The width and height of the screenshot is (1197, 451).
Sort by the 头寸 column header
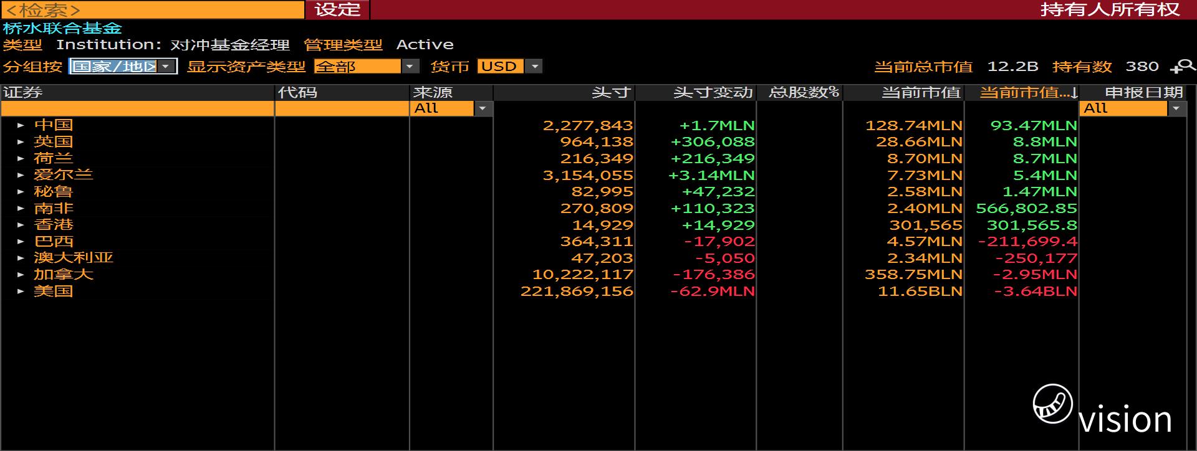pyautogui.click(x=564, y=93)
